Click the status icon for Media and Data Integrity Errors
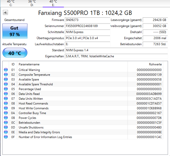The width and height of the screenshot is (170, 156). tap(6, 132)
